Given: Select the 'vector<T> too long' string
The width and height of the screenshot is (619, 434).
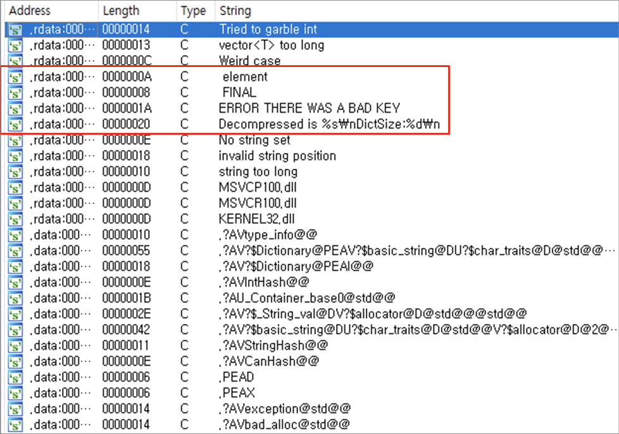Looking at the screenshot, I should coord(271,45).
